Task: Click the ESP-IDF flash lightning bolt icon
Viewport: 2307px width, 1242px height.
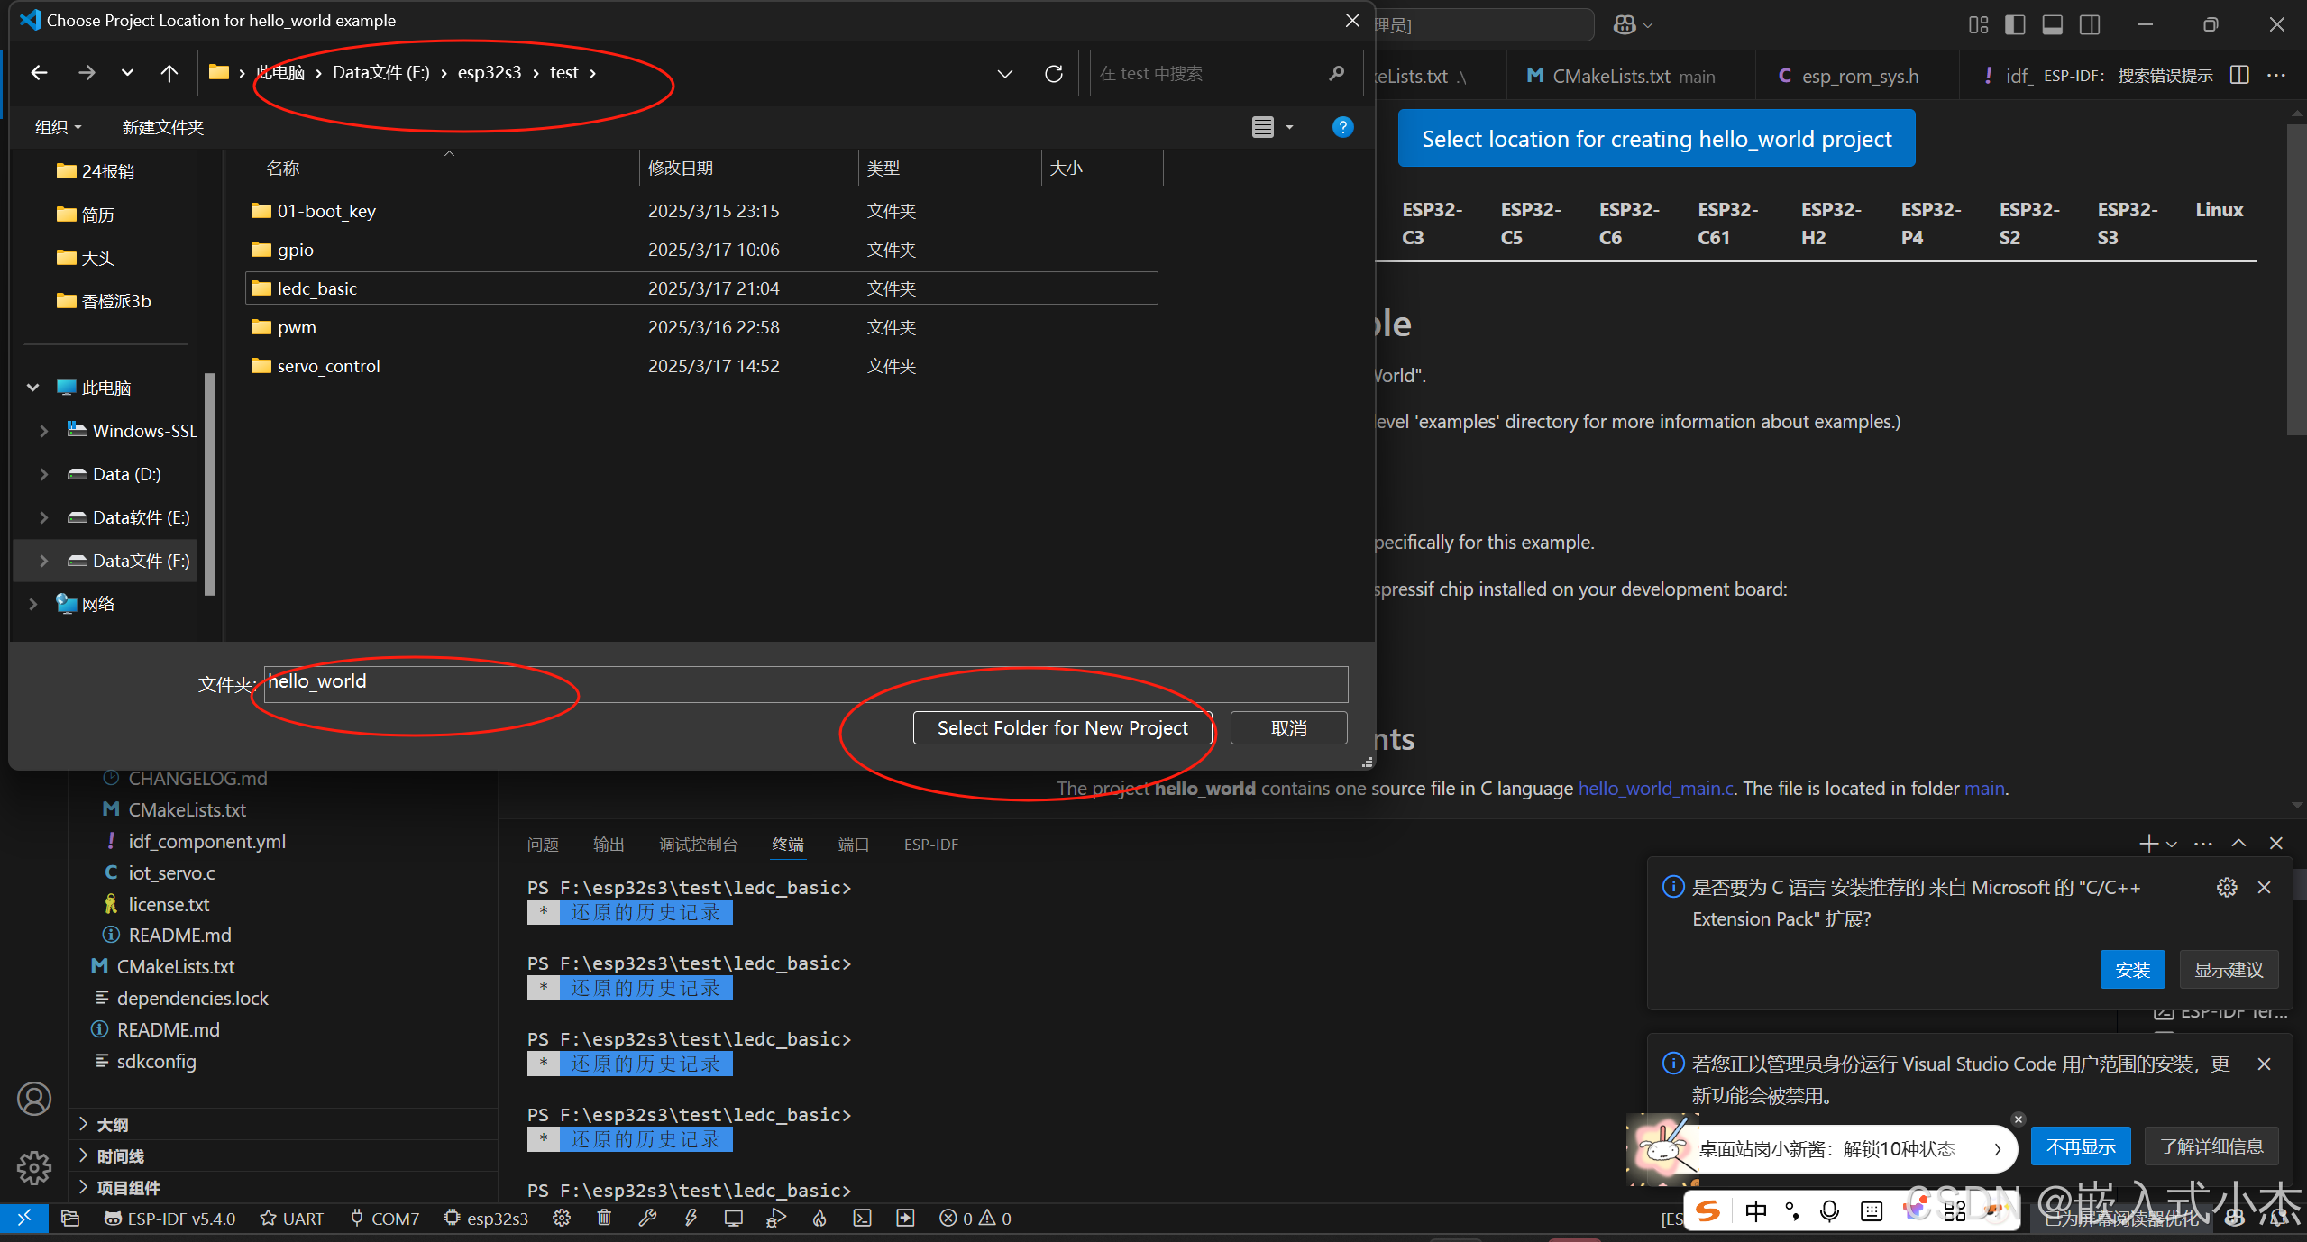Action: [x=691, y=1219]
